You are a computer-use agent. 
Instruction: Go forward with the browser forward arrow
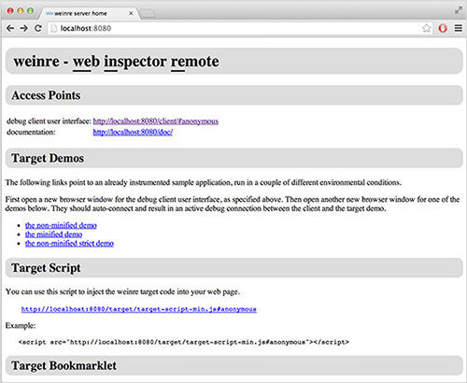(x=23, y=28)
